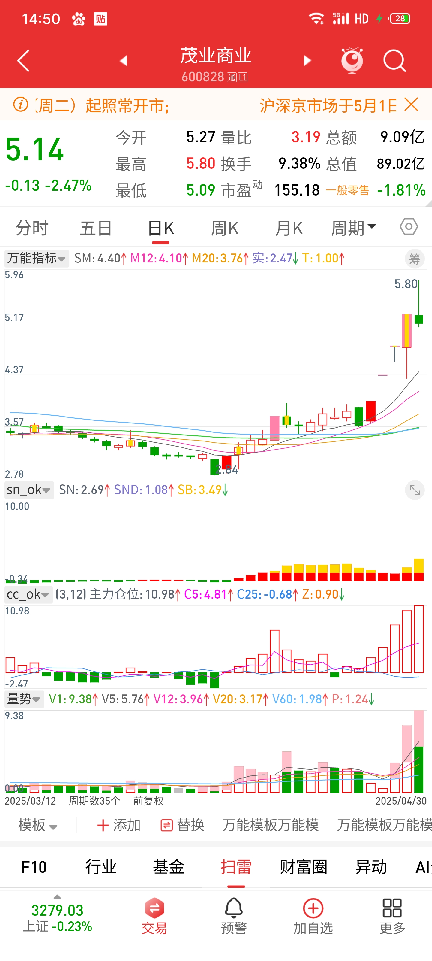Image resolution: width=432 pixels, height=961 pixels.
Task: Tap 一般零售 sector link
Action: click(347, 190)
